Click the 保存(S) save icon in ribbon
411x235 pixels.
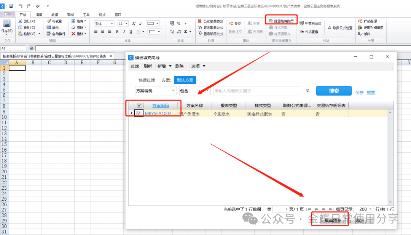(x=7, y=24)
